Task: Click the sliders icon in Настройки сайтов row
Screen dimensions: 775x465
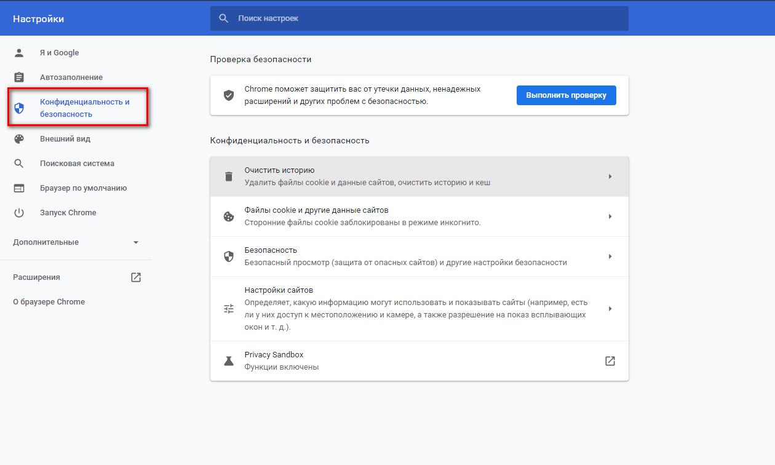Action: 229,309
